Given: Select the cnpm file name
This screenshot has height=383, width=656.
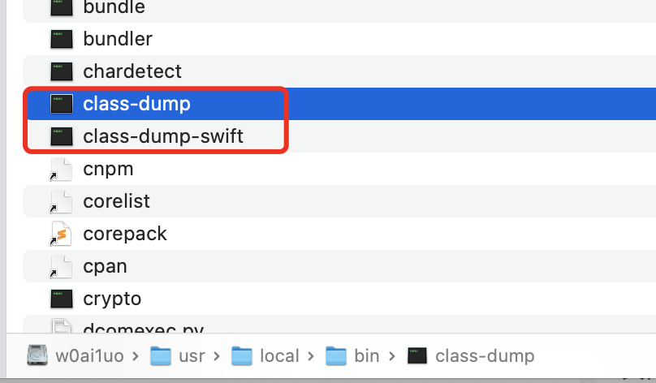Looking at the screenshot, I should 108,169.
